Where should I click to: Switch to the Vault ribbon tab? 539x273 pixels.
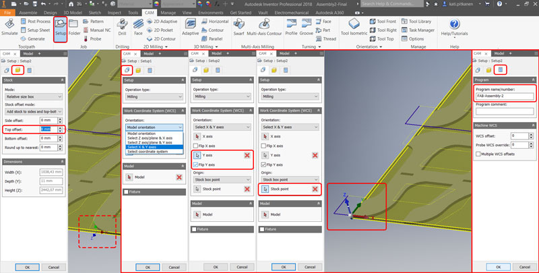263,12
